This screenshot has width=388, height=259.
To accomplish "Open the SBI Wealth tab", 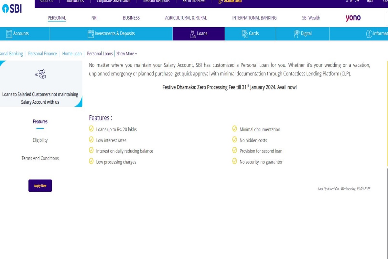I will coord(311,18).
